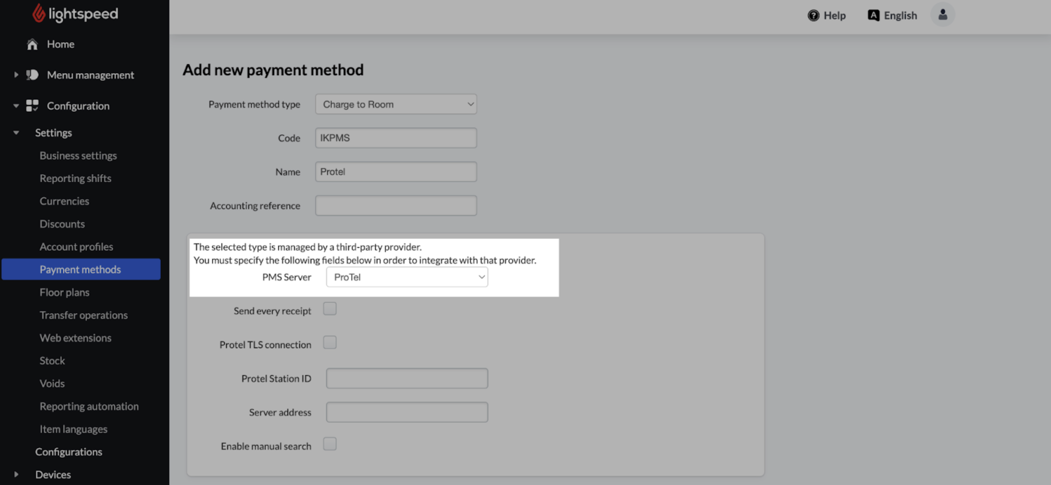Open the Payment method type dropdown
This screenshot has width=1051, height=485.
[x=396, y=104]
